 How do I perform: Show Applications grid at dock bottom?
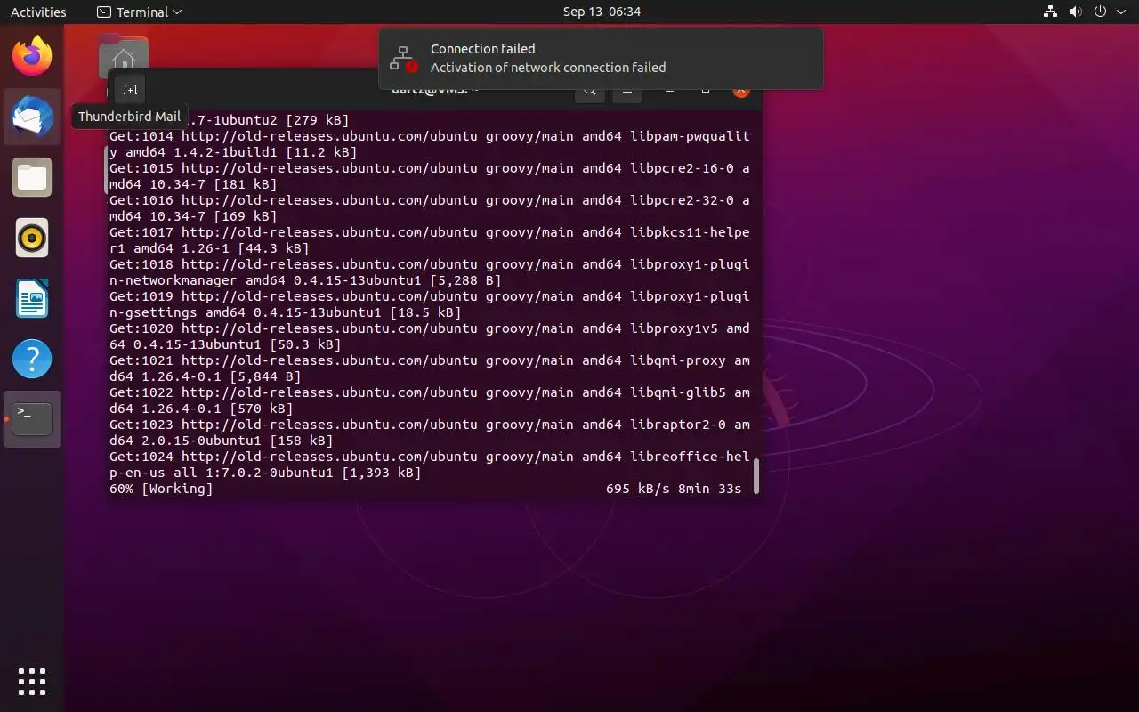(32, 681)
